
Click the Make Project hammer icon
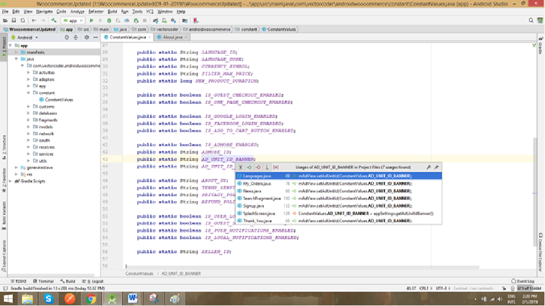click(x=54, y=21)
